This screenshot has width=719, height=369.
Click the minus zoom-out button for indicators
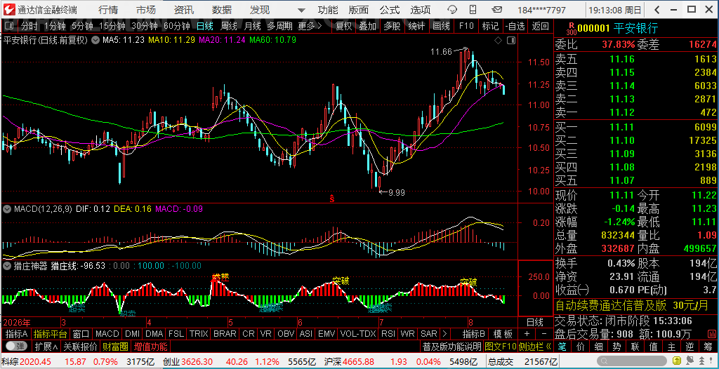pos(544,334)
